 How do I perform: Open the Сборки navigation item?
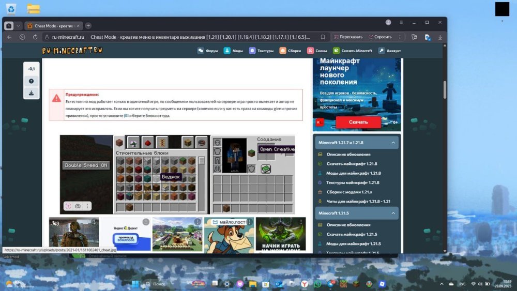pyautogui.click(x=290, y=51)
